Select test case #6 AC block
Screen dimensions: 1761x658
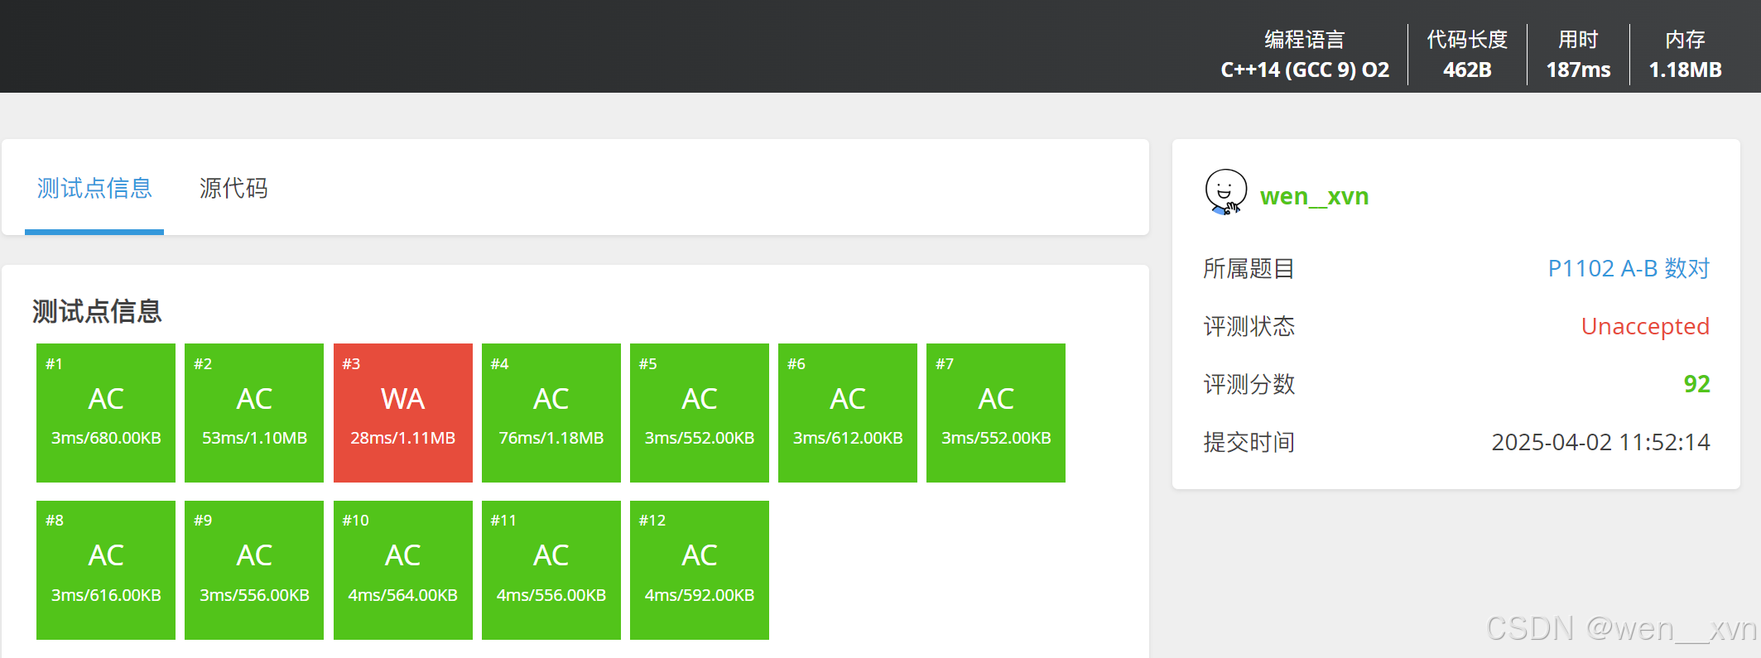pyautogui.click(x=848, y=413)
